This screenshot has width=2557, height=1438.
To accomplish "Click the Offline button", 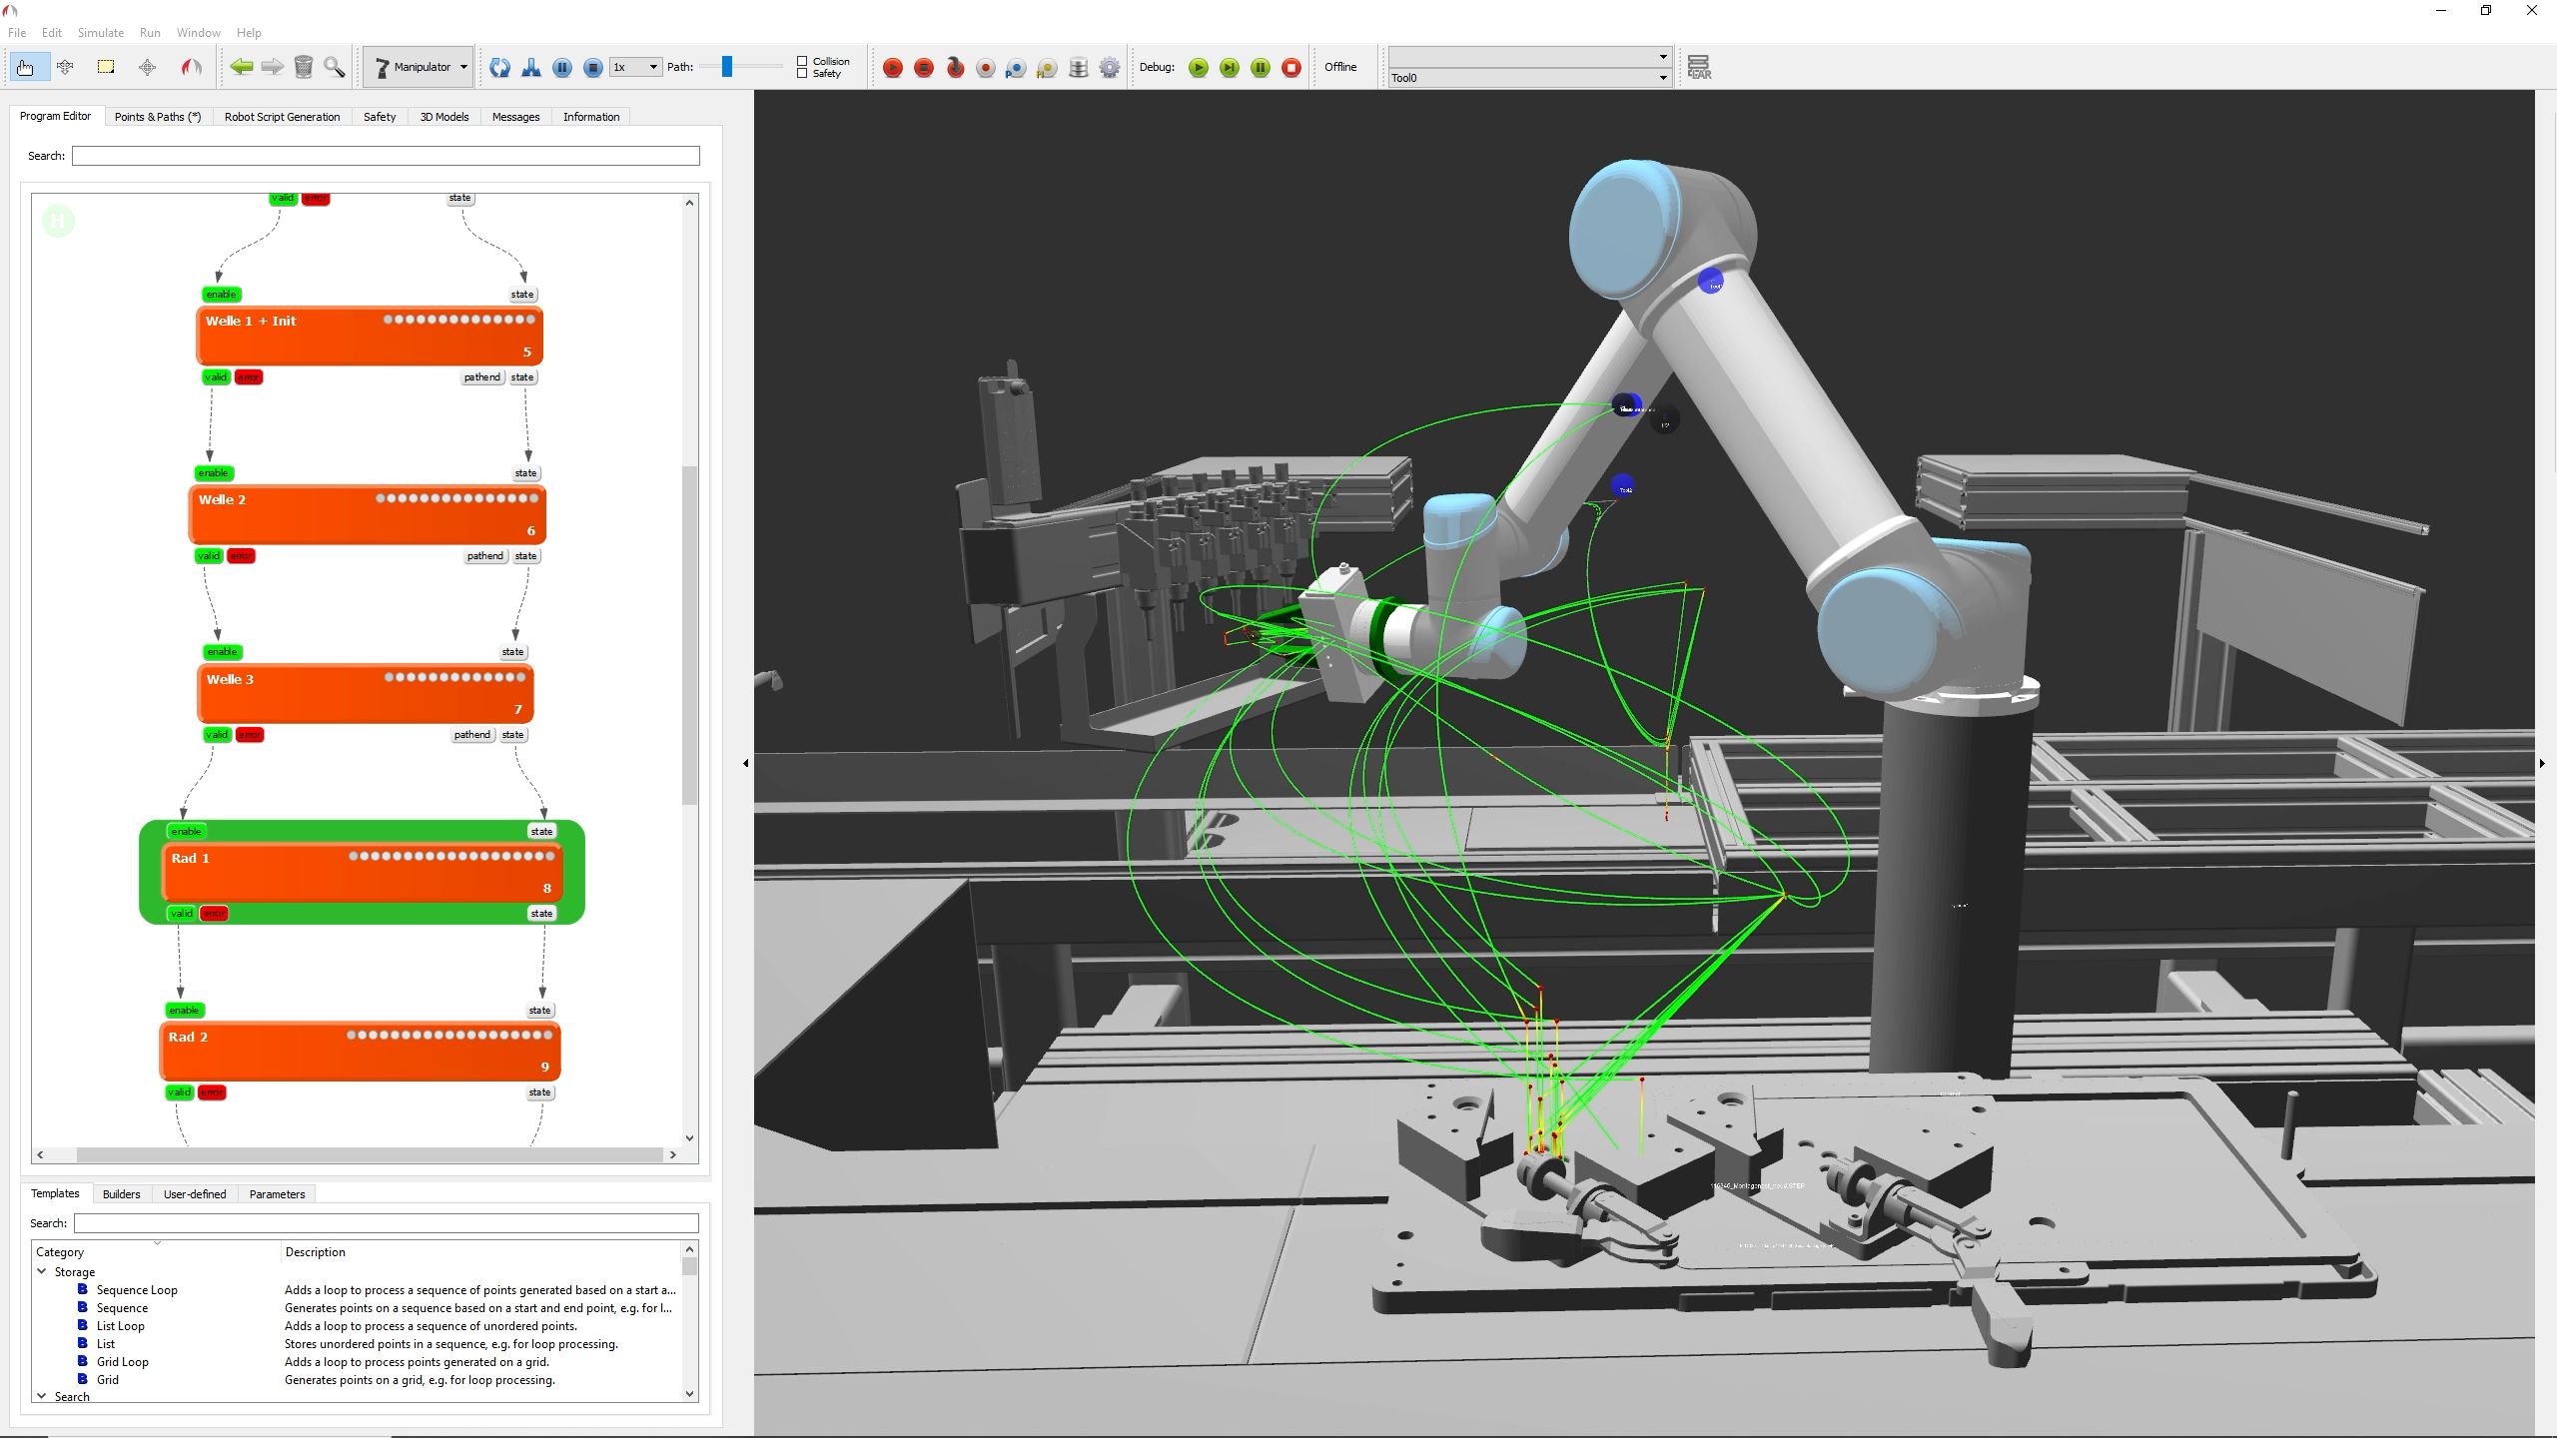I will coord(1340,67).
